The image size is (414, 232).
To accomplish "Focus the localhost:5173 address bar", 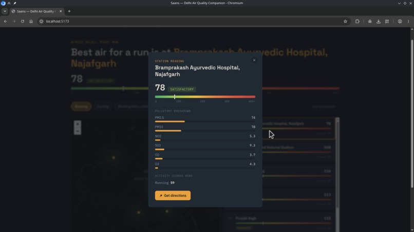I will tap(194, 22).
